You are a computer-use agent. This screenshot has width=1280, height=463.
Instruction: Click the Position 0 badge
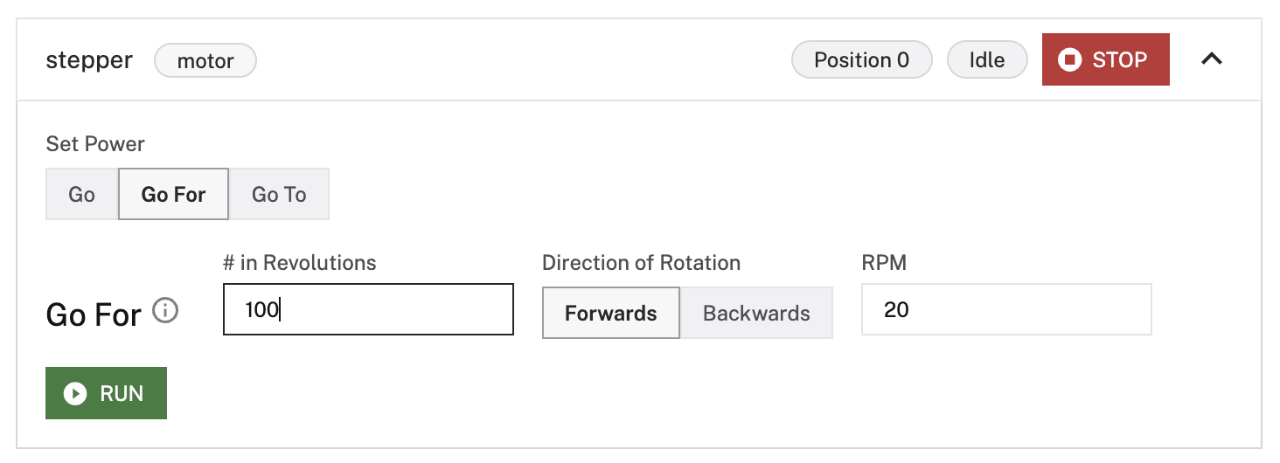[x=861, y=60]
